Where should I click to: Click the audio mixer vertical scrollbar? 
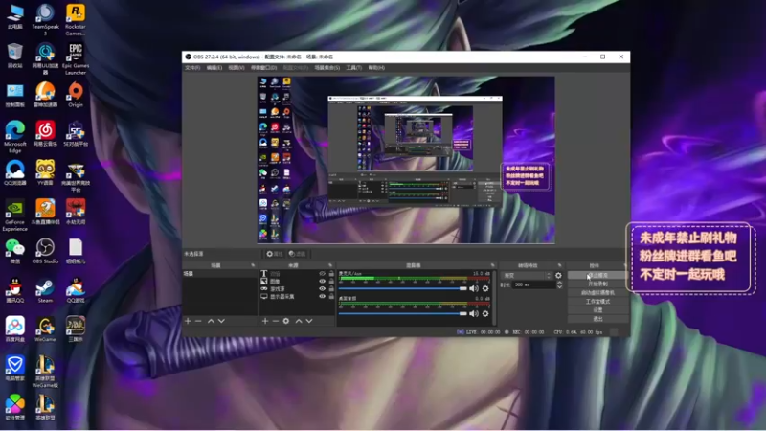pyautogui.click(x=494, y=297)
